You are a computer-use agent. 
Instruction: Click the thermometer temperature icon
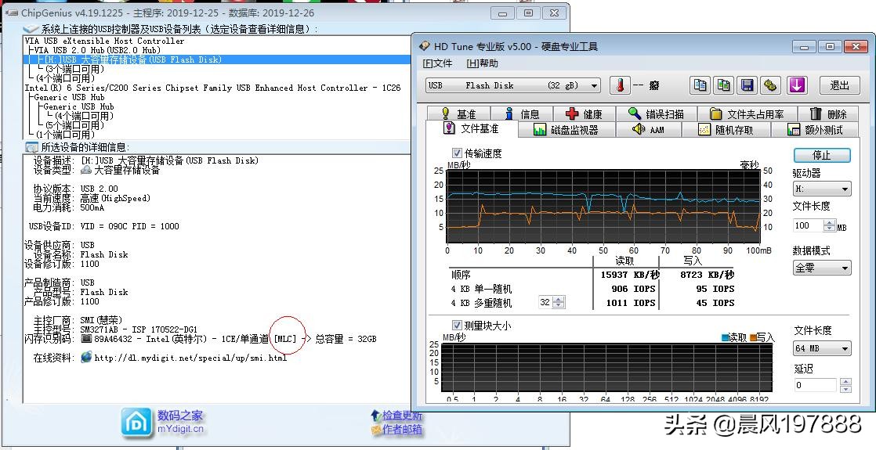(620, 85)
